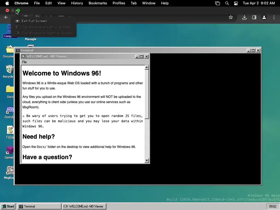Click the 'Need help?' heading
Screen dimensions: 280x210
point(39,137)
